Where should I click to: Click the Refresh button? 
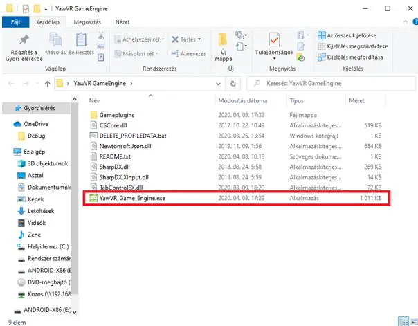click(x=233, y=84)
